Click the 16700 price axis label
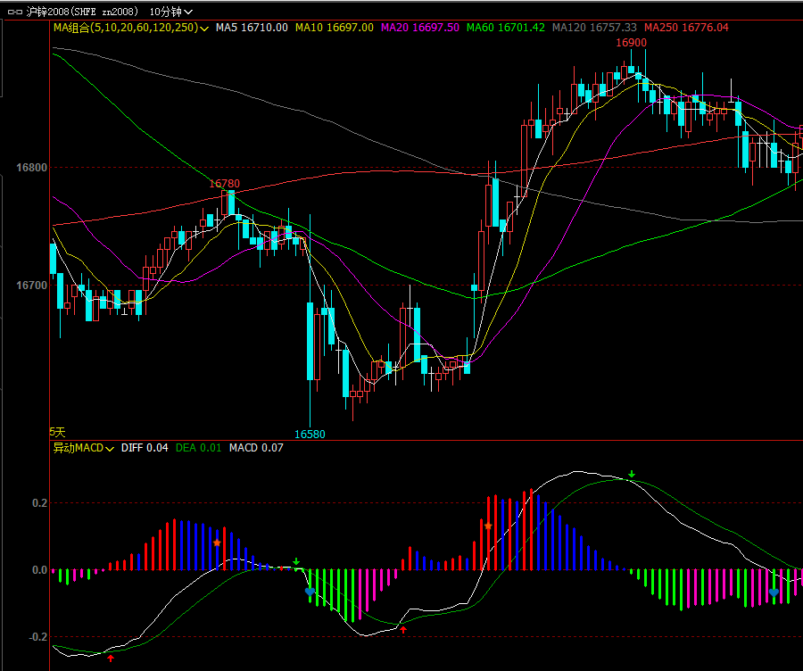Screen dimensions: 803x671 [32, 286]
